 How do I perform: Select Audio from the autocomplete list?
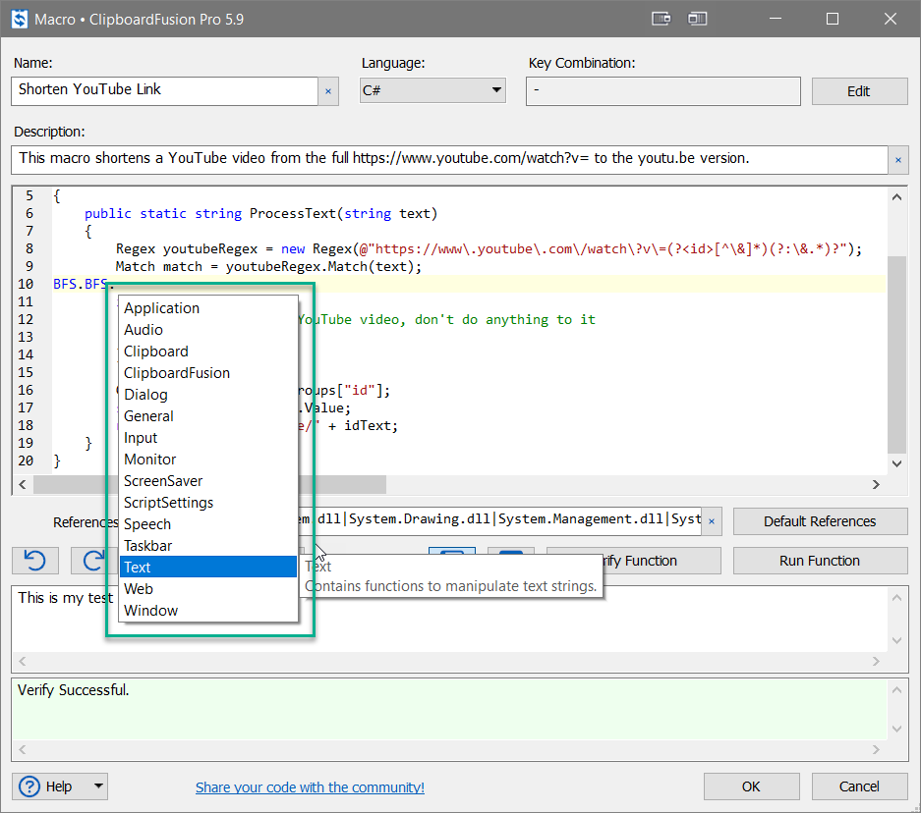tap(208, 330)
